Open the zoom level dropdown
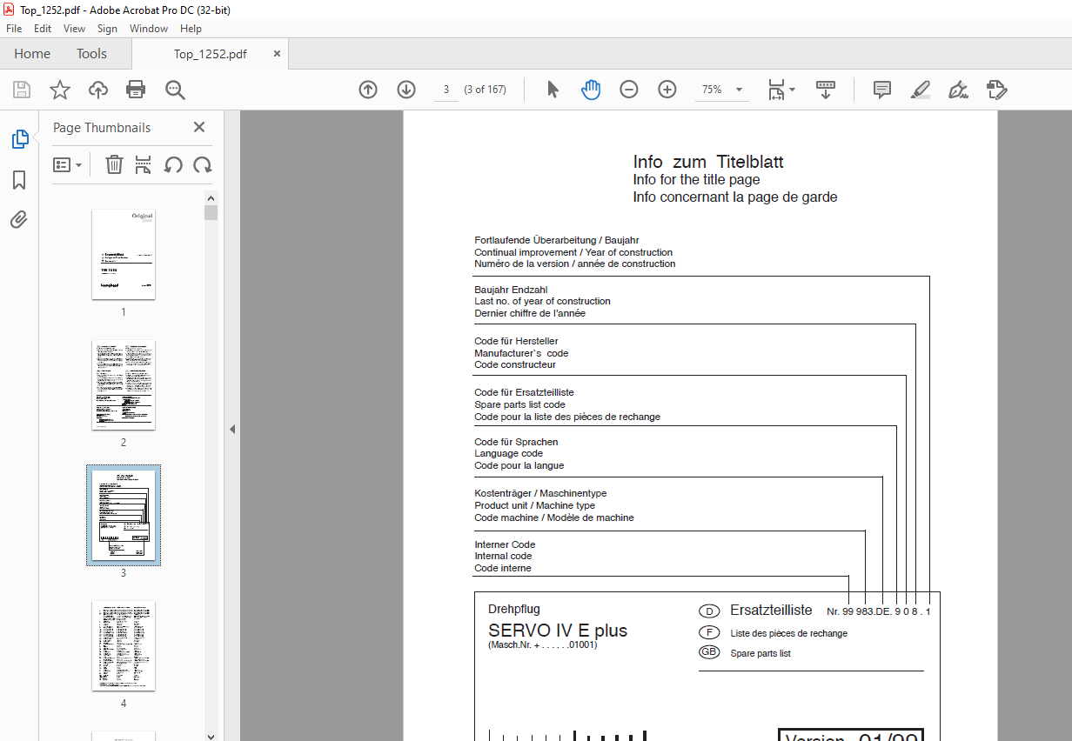The width and height of the screenshot is (1072, 741). pyautogui.click(x=740, y=90)
